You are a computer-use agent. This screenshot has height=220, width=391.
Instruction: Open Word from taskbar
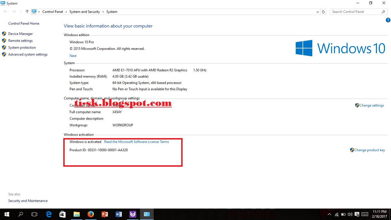tap(119, 214)
